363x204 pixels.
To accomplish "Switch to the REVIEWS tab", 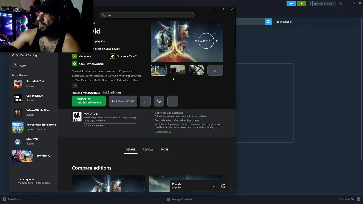I will click(x=148, y=150).
